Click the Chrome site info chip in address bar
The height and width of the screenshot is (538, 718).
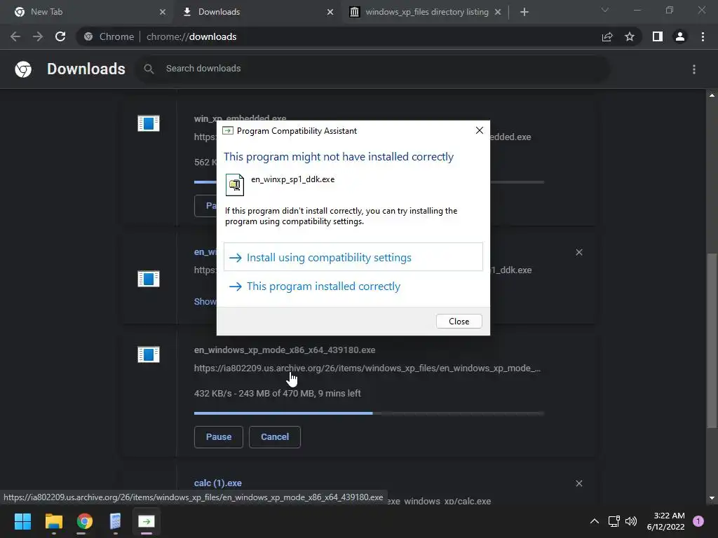[109, 36]
